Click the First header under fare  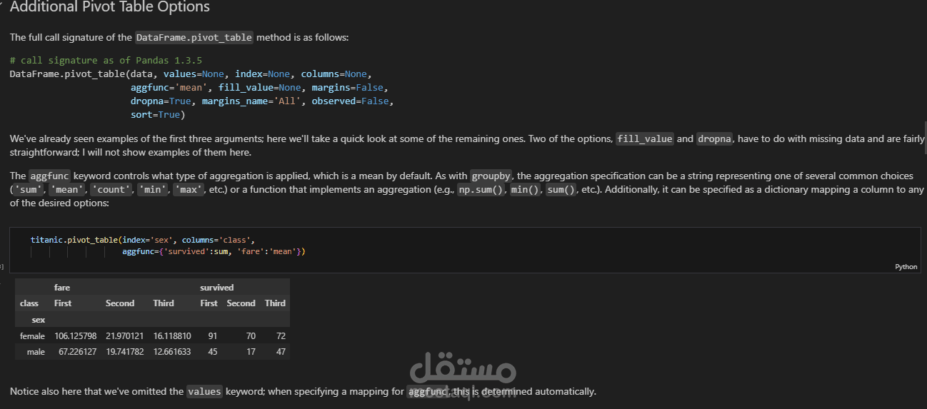click(x=63, y=303)
